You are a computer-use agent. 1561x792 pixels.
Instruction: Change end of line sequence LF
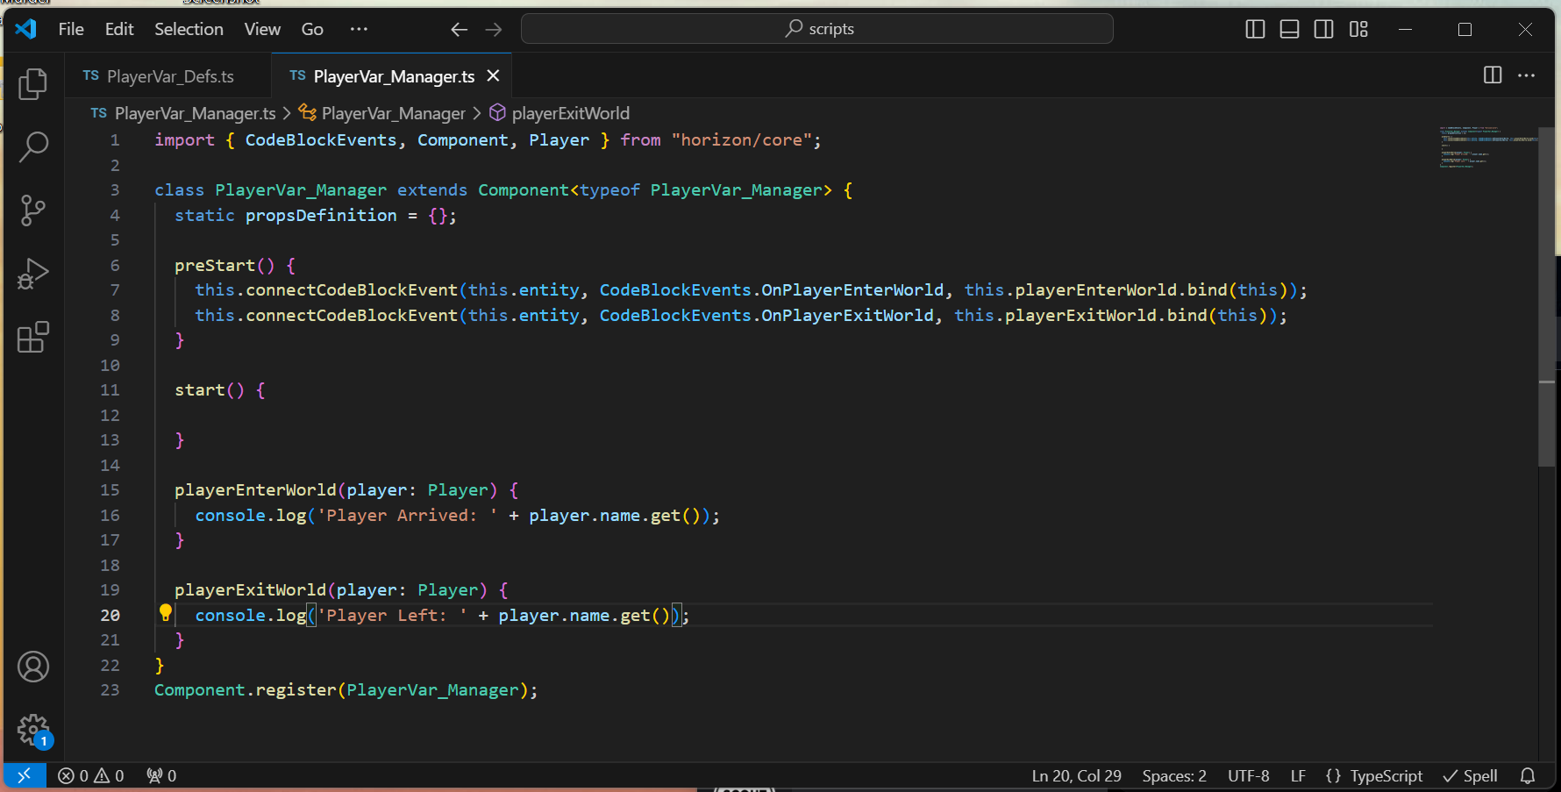[1298, 775]
